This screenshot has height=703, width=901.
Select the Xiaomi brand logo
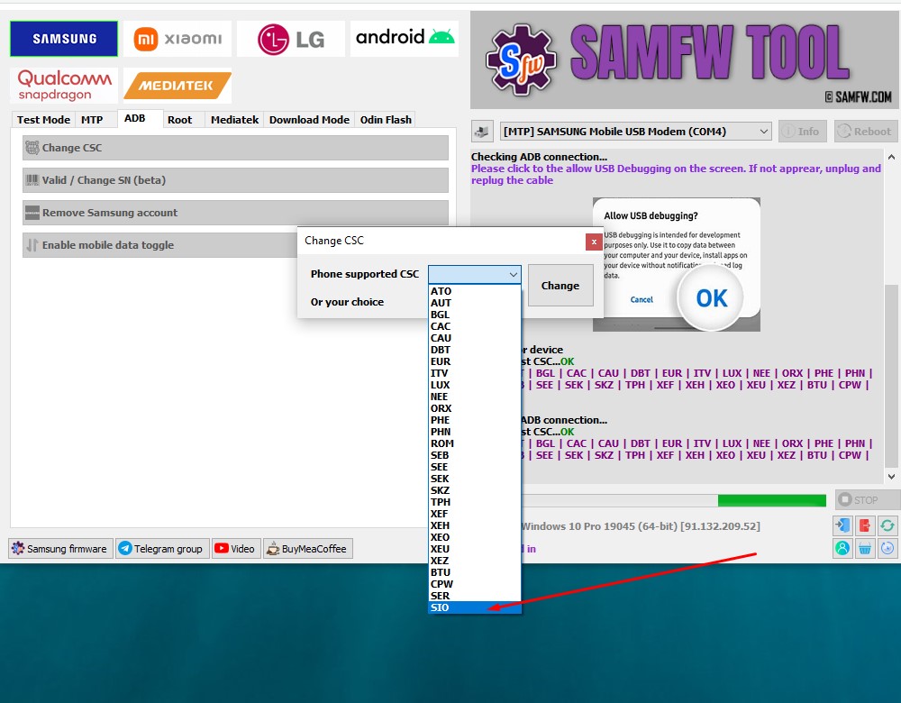[177, 39]
